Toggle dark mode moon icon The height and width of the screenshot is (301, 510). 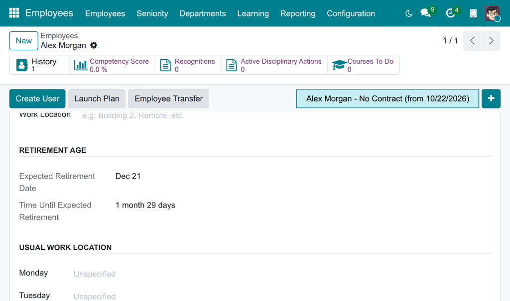[x=409, y=13]
